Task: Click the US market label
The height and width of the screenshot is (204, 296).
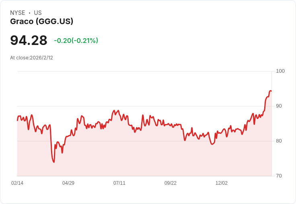Action: 38,13
